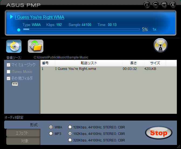
Task: Click the red Stop button
Action: 159,133
